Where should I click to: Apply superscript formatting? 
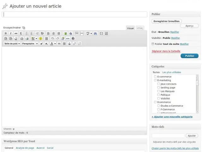[x=41, y=44]
